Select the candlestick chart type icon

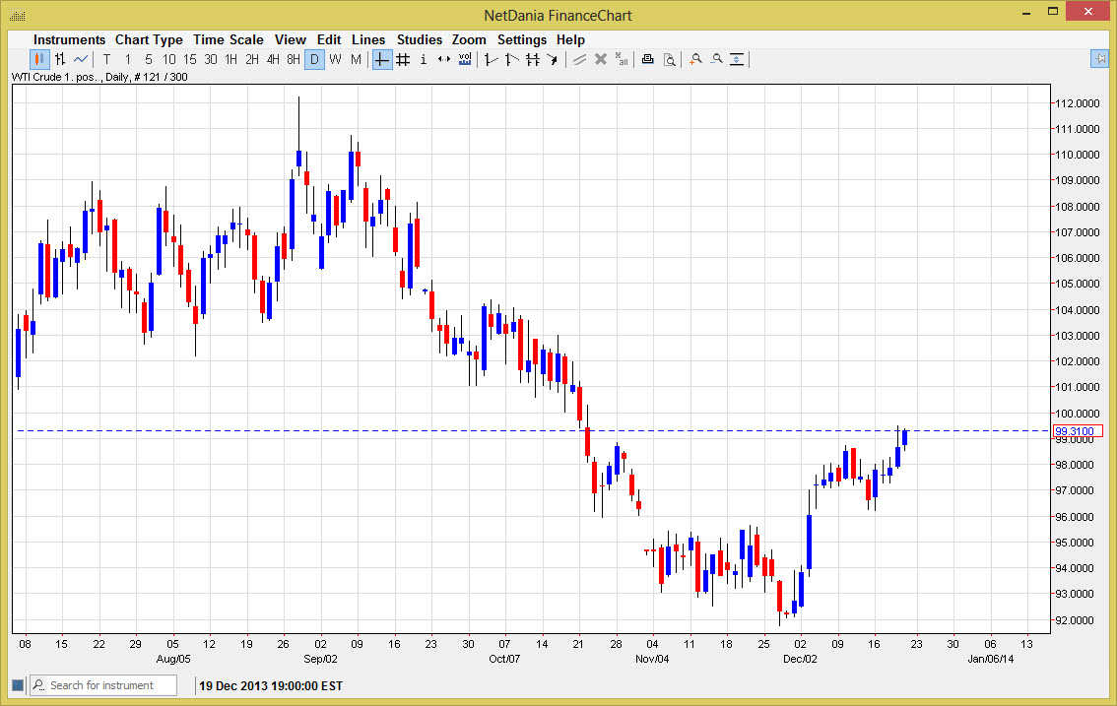point(39,59)
